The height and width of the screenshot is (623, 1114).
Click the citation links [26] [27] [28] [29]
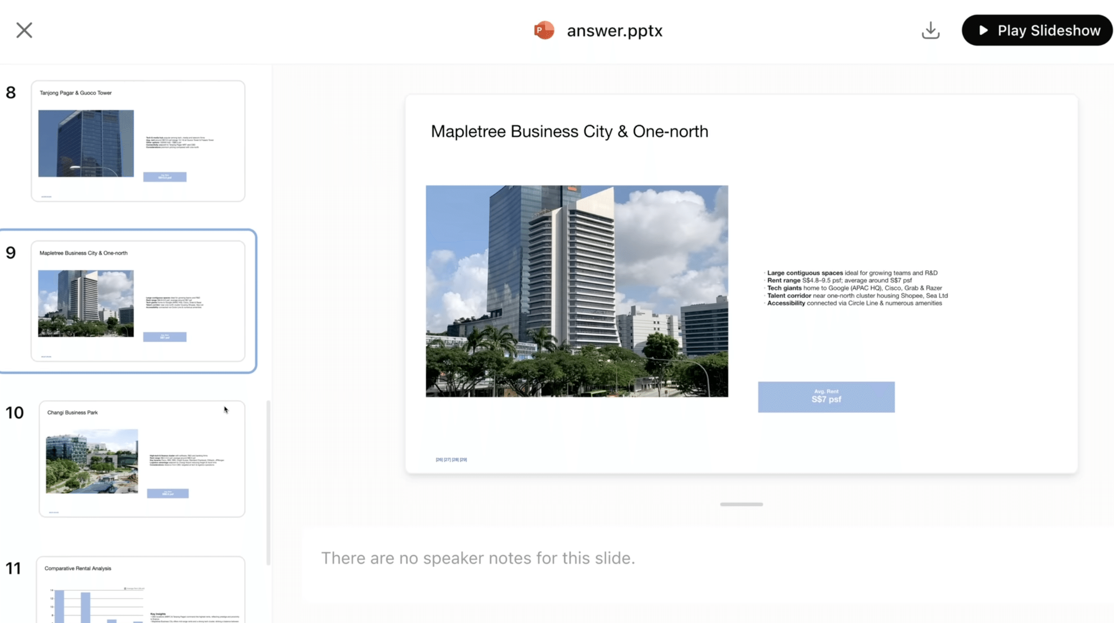451,460
